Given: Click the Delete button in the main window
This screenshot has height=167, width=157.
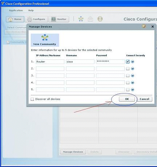Looking at the screenshot, I should coord(94,152).
